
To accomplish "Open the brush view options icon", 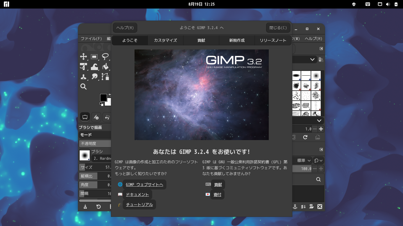I will (321, 60).
